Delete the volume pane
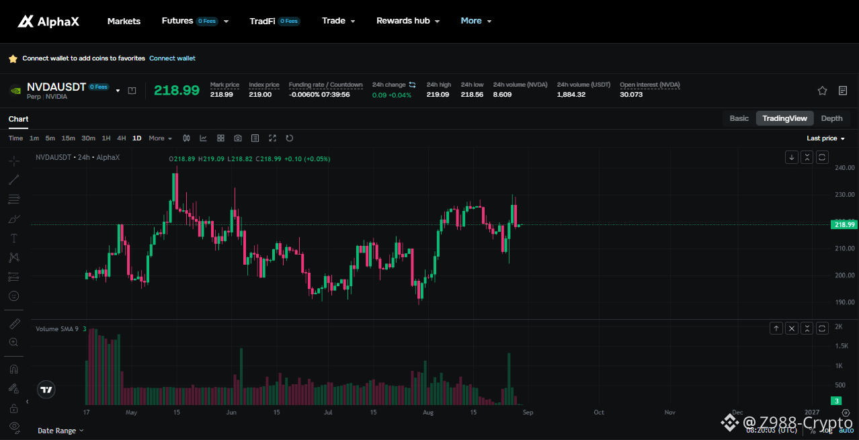The height and width of the screenshot is (440, 859). tap(792, 328)
